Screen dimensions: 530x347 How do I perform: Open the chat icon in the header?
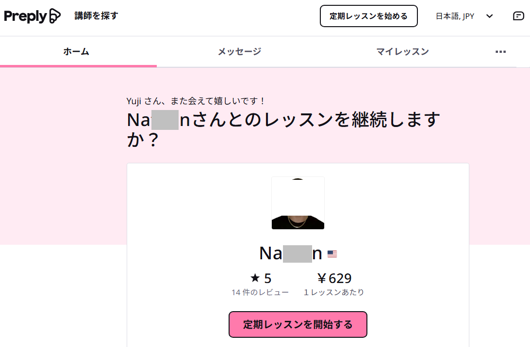pos(518,16)
